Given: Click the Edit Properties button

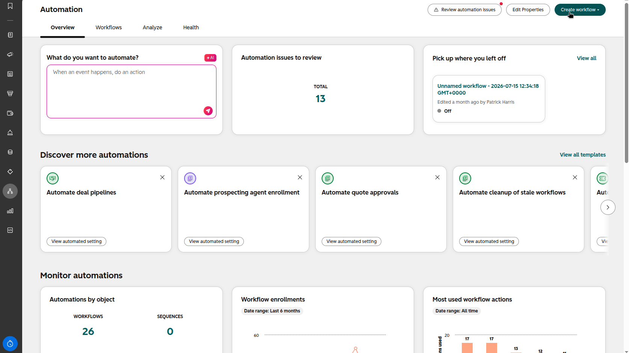Looking at the screenshot, I should click(x=528, y=10).
